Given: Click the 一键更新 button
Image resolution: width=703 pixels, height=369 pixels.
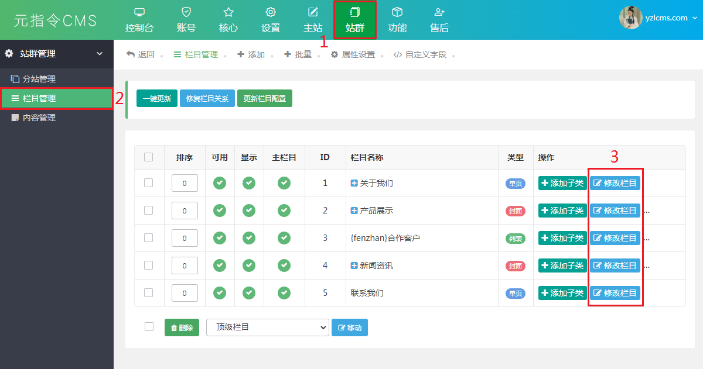Looking at the screenshot, I should coord(156,98).
